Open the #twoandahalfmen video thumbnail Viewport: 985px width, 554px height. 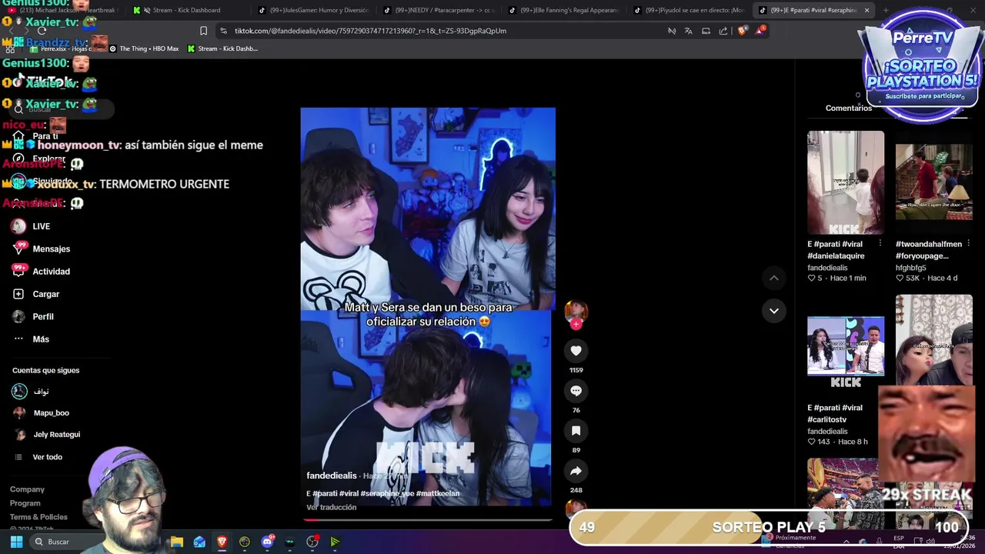[x=933, y=182]
